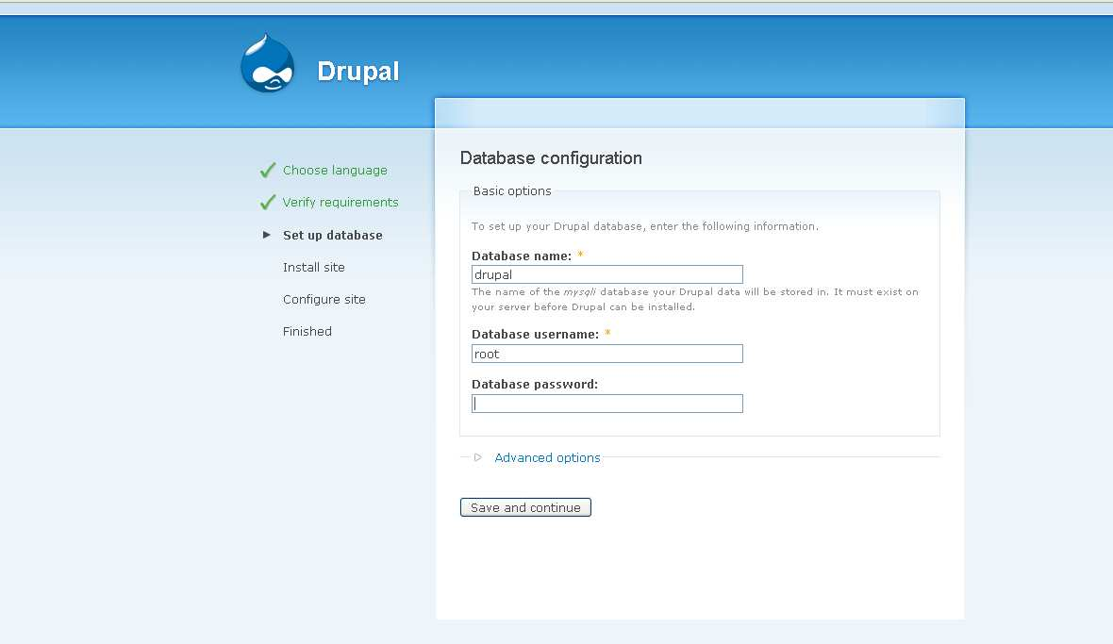Image resolution: width=1113 pixels, height=644 pixels.
Task: Click the Database username label
Action: click(x=535, y=334)
